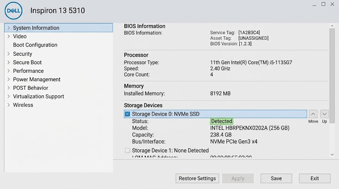Screen dimensions: 339x189
Task: Expand the Secure Boot chevron
Action: (8, 62)
